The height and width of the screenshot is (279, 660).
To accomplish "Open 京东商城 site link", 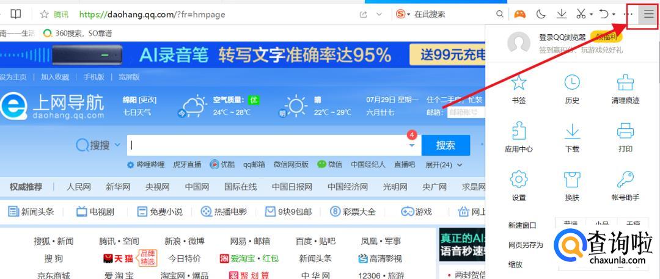I will pyautogui.click(x=53, y=275).
